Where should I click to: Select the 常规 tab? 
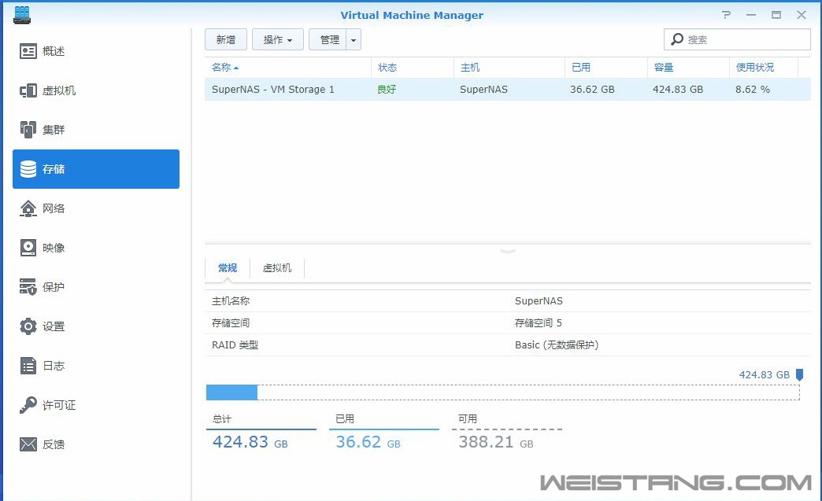228,267
